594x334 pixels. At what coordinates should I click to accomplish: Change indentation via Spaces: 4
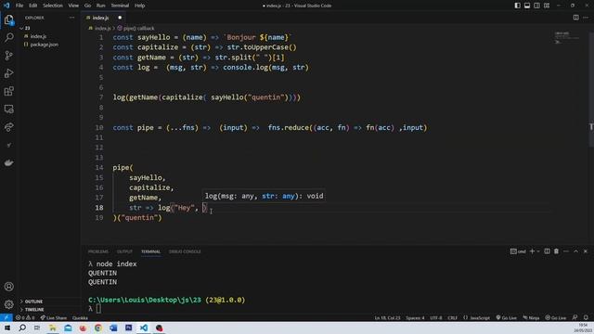[x=415, y=317]
